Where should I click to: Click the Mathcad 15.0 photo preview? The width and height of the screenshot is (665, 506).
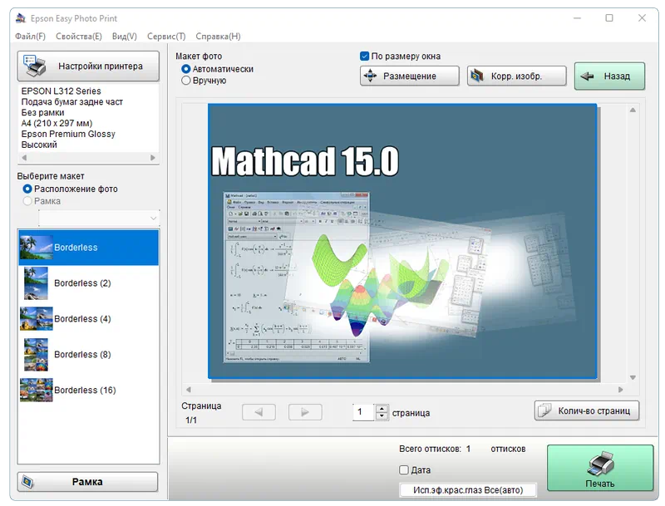[402, 241]
